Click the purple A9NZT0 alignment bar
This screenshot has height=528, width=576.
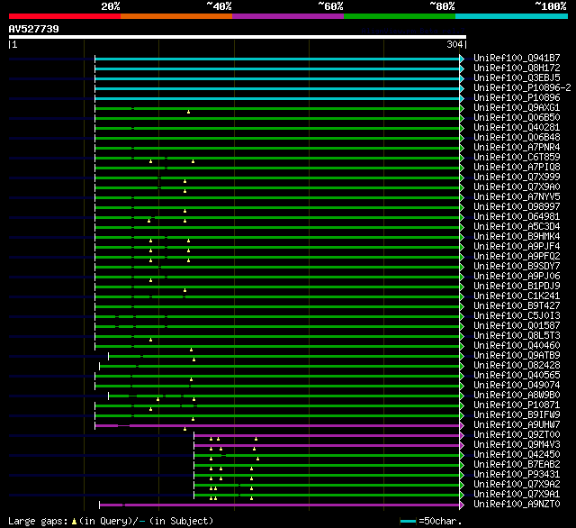(280, 505)
